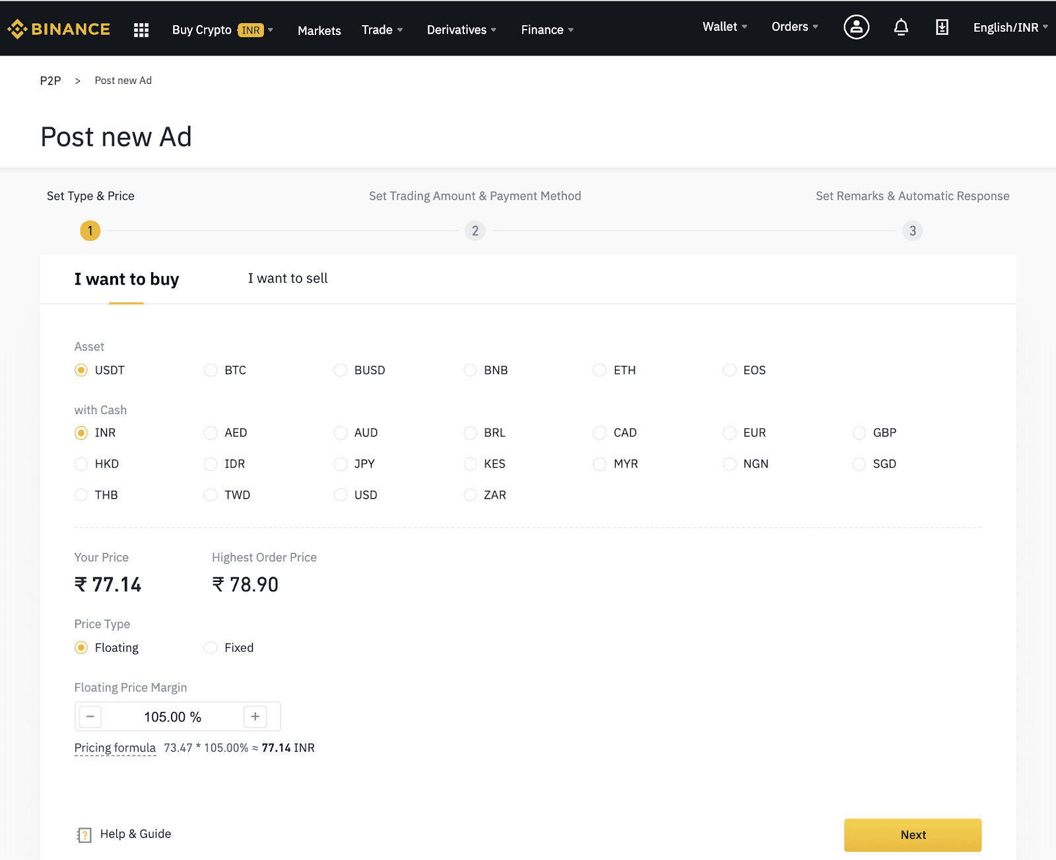The height and width of the screenshot is (860, 1056).
Task: Choose CAD as cash currency
Action: pos(600,433)
